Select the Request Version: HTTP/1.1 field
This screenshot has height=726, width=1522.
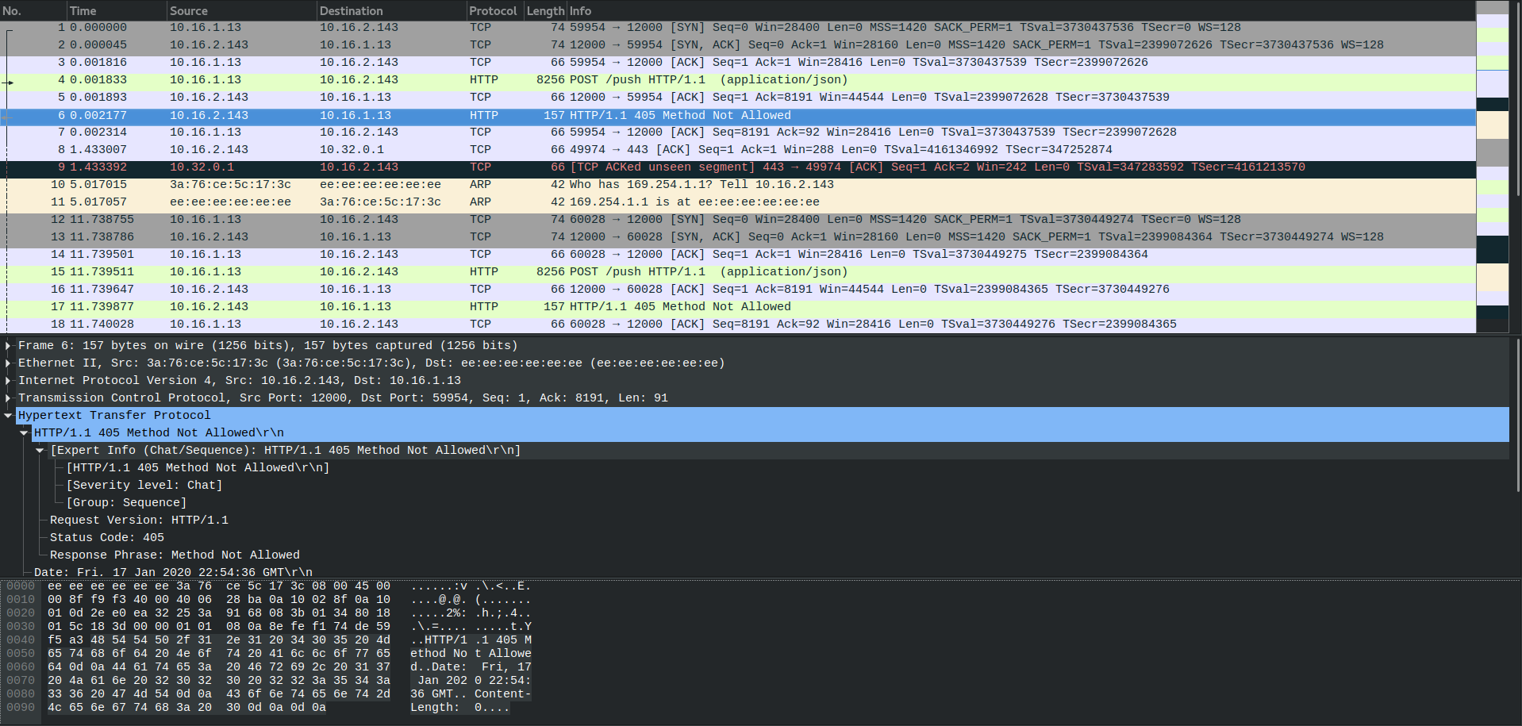[138, 520]
